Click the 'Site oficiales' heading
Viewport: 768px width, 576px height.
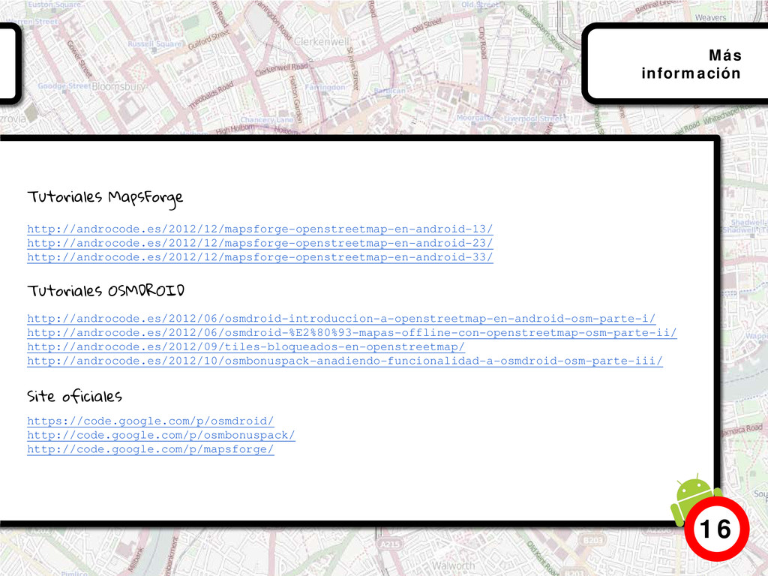[x=74, y=396]
